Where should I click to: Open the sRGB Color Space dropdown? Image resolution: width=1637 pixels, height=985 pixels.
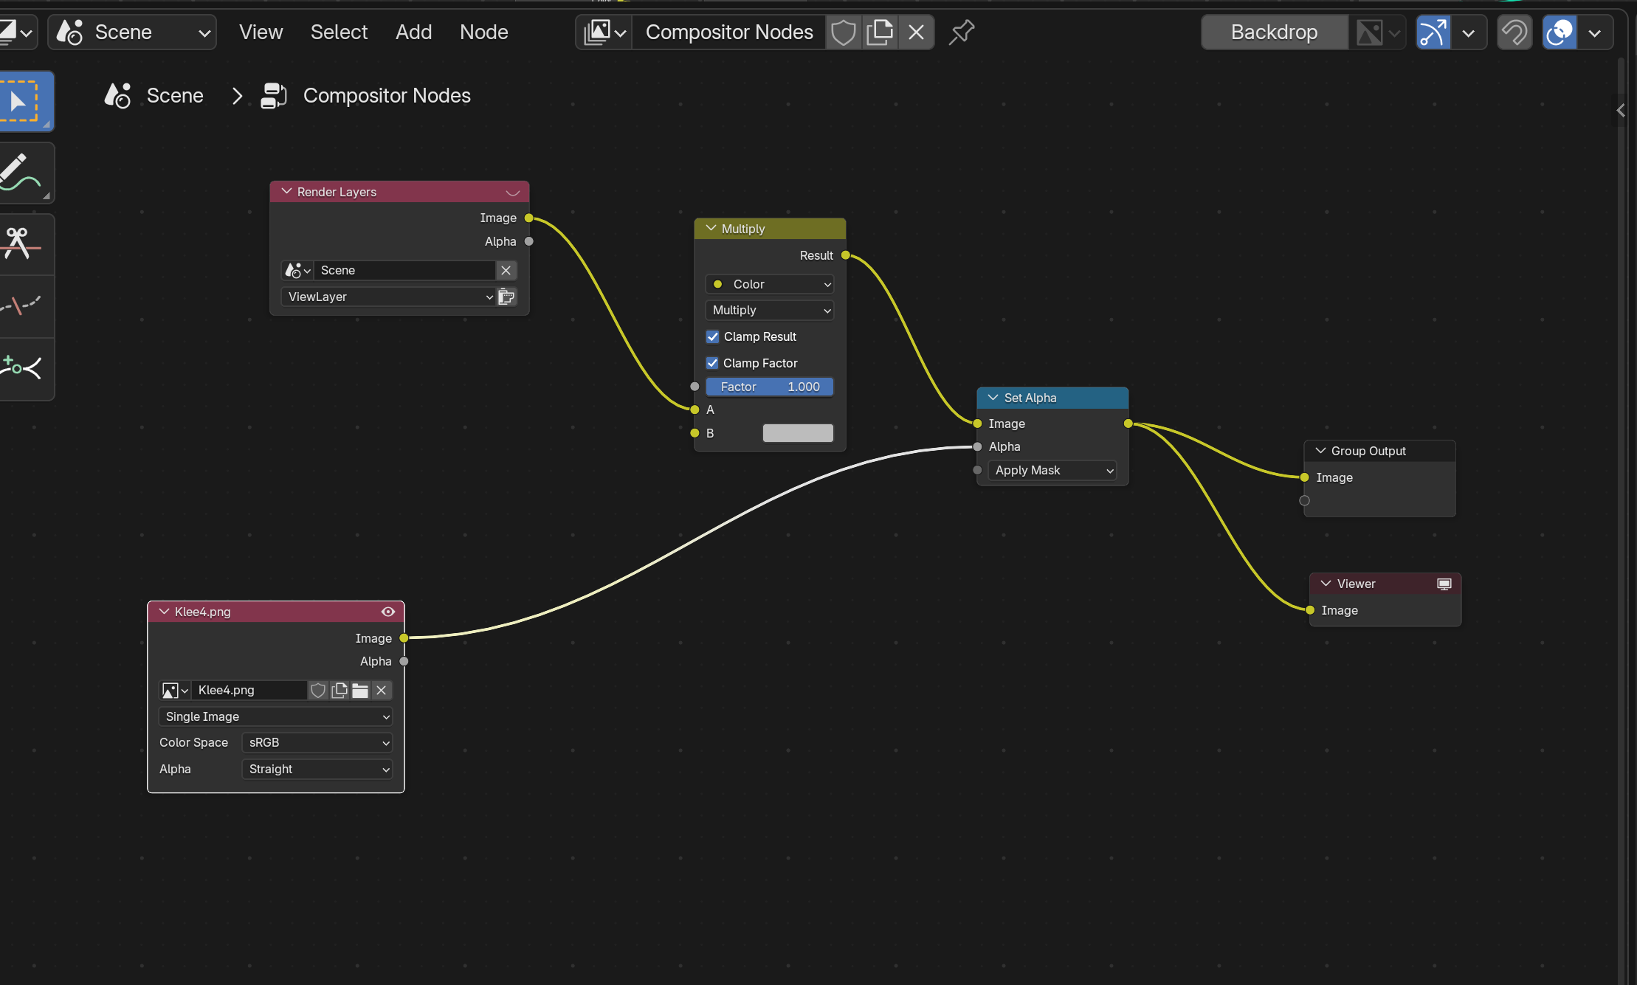tap(317, 742)
